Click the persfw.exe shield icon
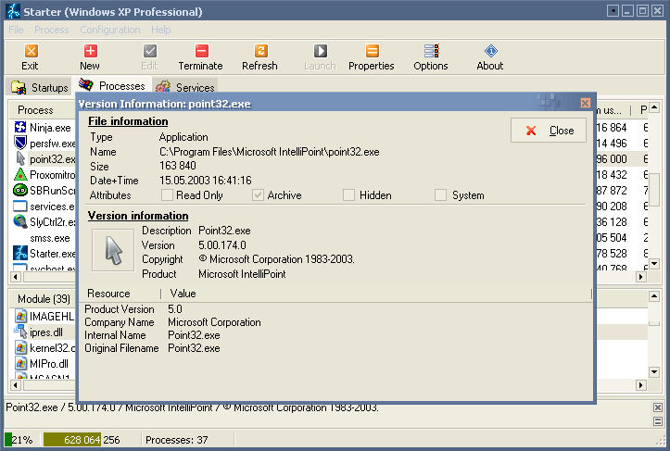This screenshot has width=670, height=451. coord(20,143)
